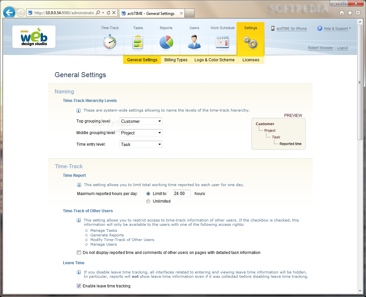Click the scrollbar down arrow
This screenshot has height=297, width=366.
[360, 291]
